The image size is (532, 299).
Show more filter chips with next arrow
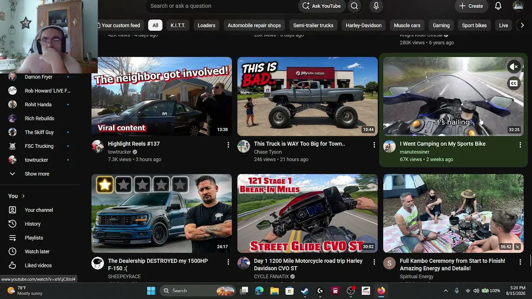[x=522, y=25]
